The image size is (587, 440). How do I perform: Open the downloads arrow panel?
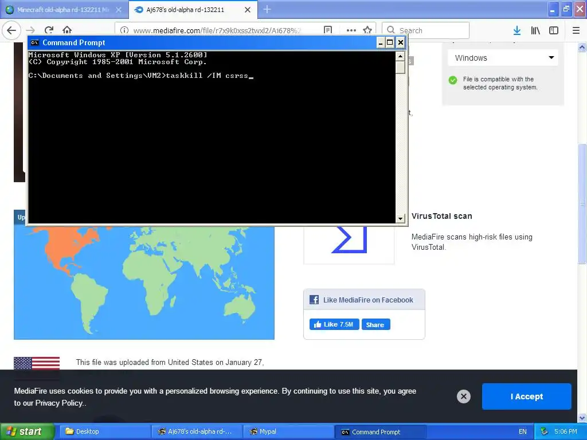click(x=517, y=30)
